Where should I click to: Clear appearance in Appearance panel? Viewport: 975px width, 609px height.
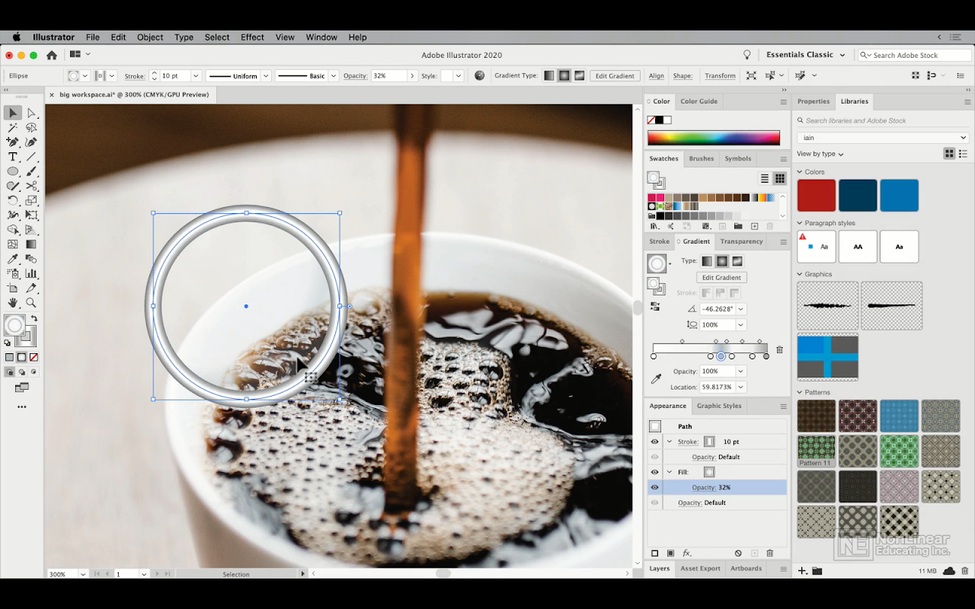pyautogui.click(x=738, y=553)
